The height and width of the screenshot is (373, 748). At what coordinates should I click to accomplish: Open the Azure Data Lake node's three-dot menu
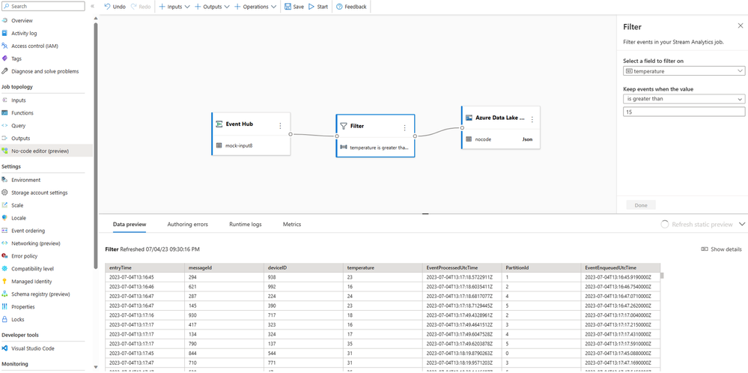point(532,119)
